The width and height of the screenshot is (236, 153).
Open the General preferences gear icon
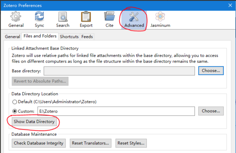click(x=16, y=20)
